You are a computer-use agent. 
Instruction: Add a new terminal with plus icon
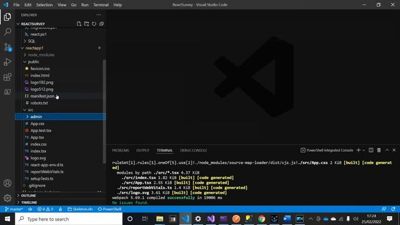(358, 150)
